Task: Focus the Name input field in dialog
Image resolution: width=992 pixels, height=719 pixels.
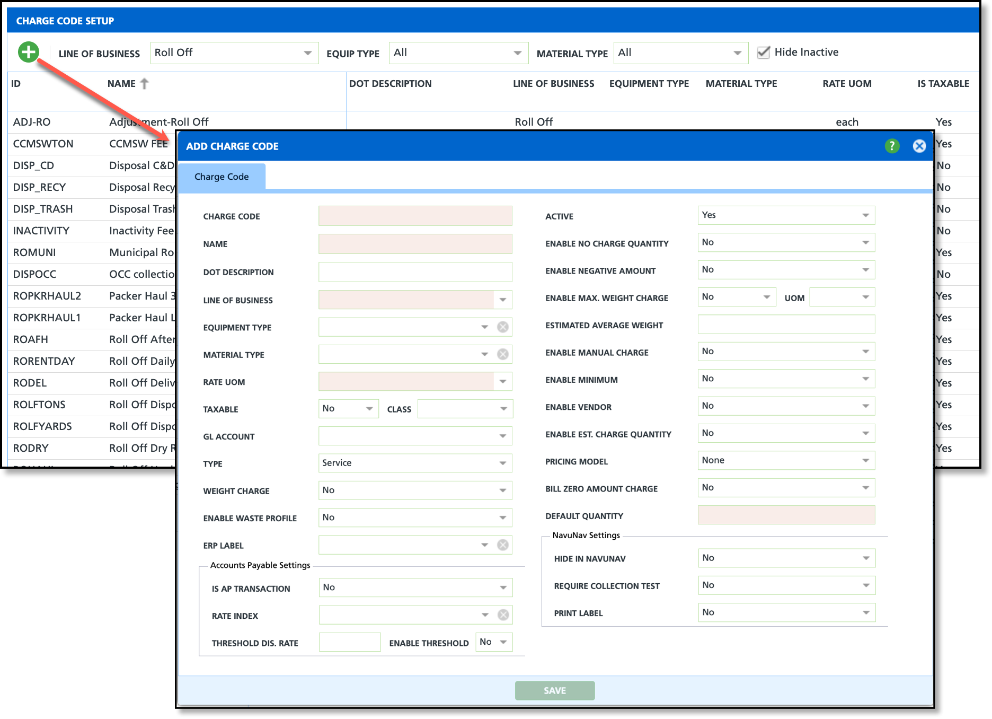Action: point(415,243)
